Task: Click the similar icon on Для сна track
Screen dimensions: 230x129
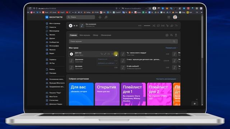Action: (102, 54)
